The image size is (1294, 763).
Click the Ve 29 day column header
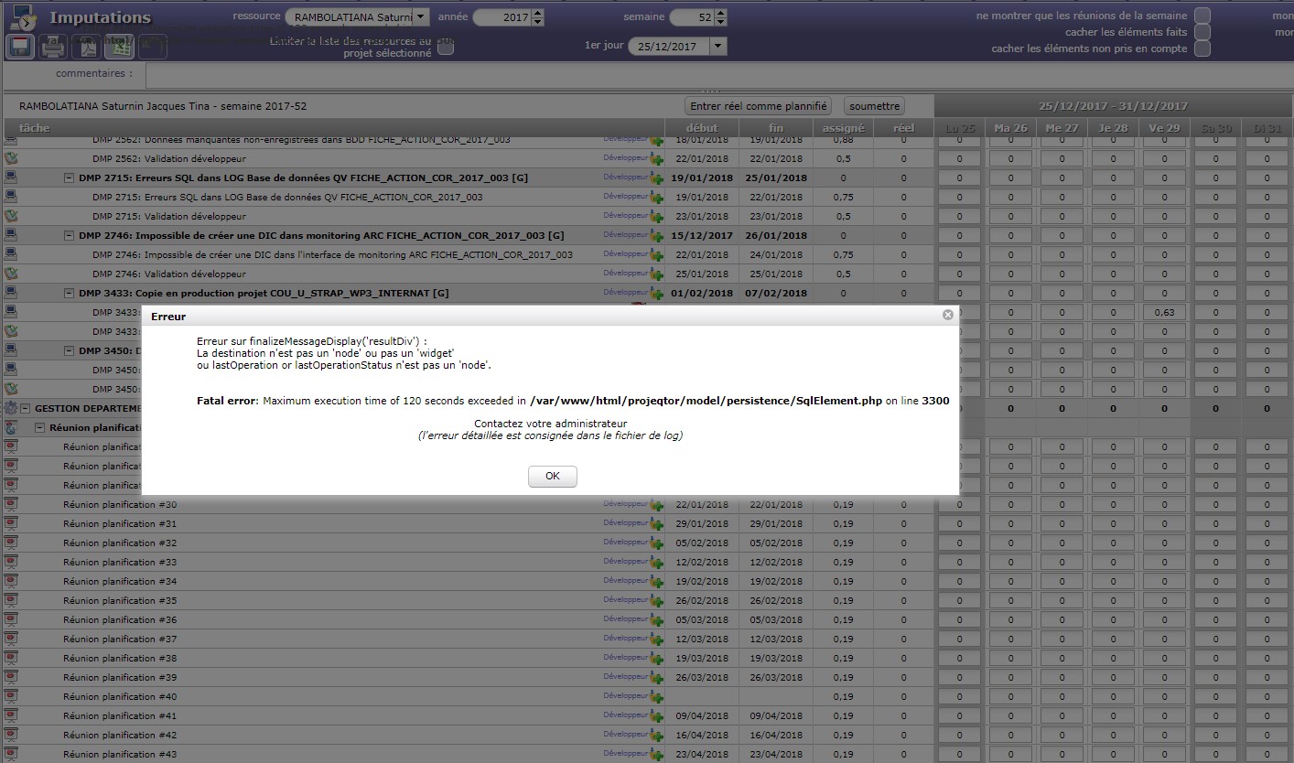tap(1165, 128)
